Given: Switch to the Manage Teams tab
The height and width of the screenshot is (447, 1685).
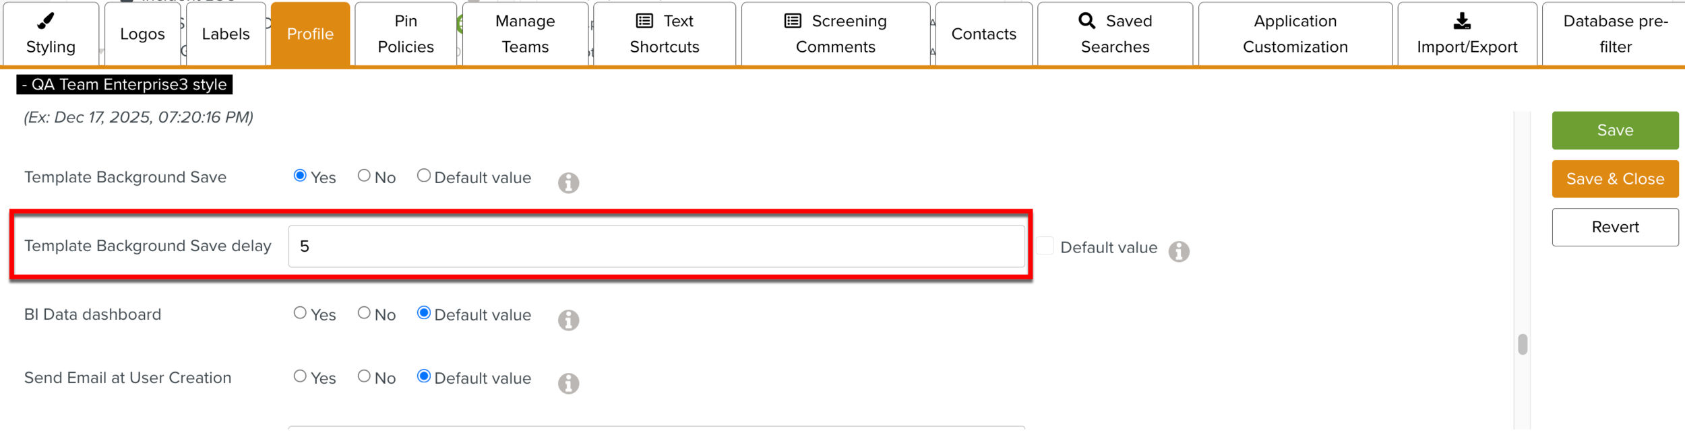Looking at the screenshot, I should click(525, 34).
